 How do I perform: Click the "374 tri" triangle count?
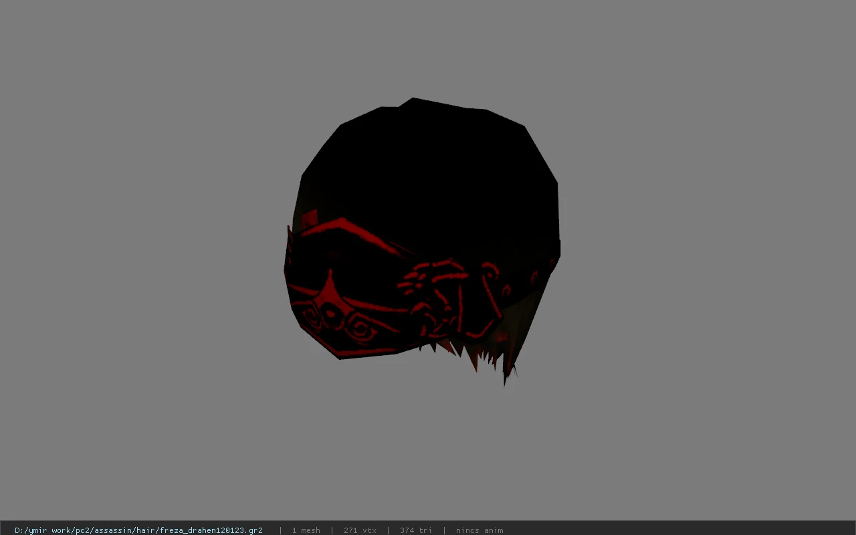(x=416, y=530)
